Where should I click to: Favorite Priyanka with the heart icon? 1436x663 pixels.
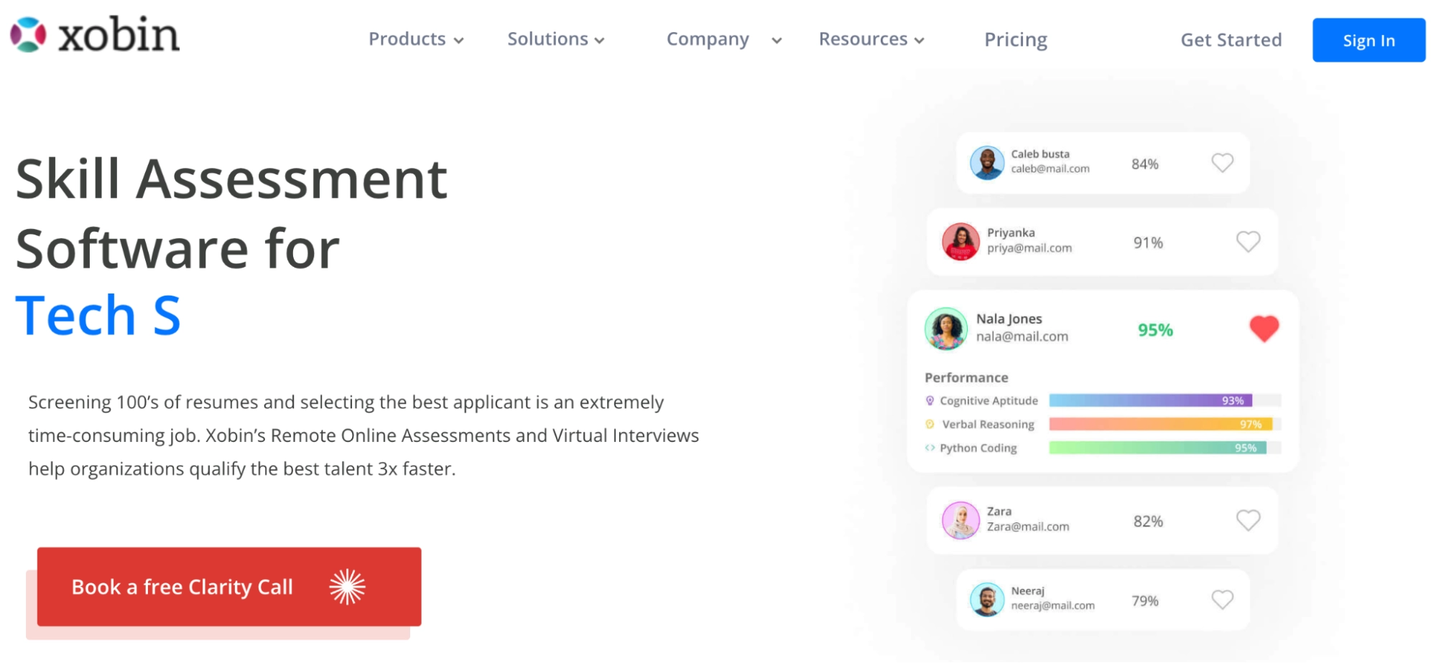coord(1248,242)
